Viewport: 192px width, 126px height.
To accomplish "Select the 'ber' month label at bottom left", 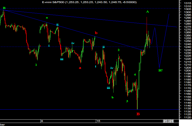I will [3, 124].
